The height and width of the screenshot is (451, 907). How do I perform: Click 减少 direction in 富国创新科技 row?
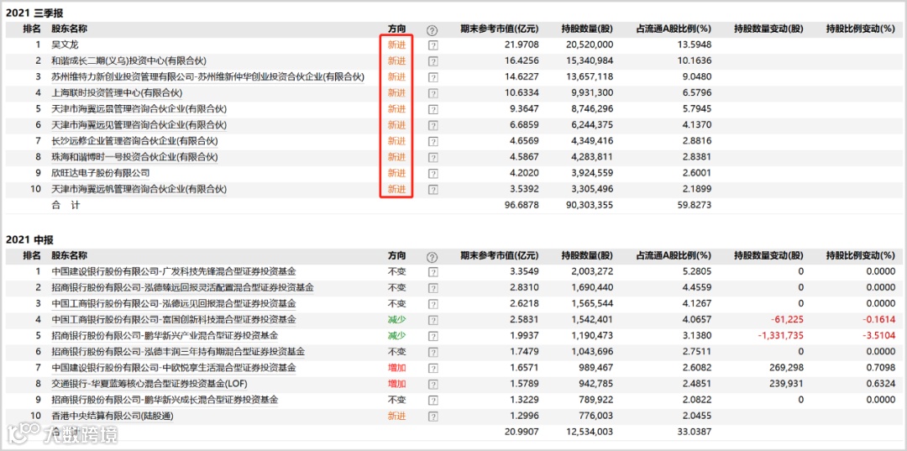[396, 319]
